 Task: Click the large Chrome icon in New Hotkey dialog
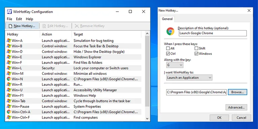tap(170, 31)
